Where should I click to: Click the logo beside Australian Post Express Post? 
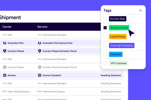[x=39, y=43]
